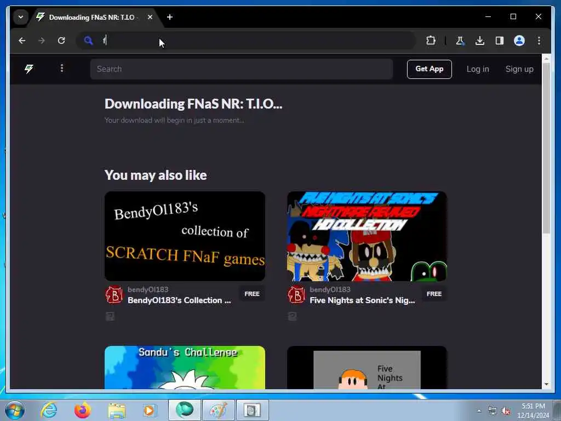Click the scrollbar up arrow
This screenshot has width=561, height=421.
pyautogui.click(x=546, y=58)
